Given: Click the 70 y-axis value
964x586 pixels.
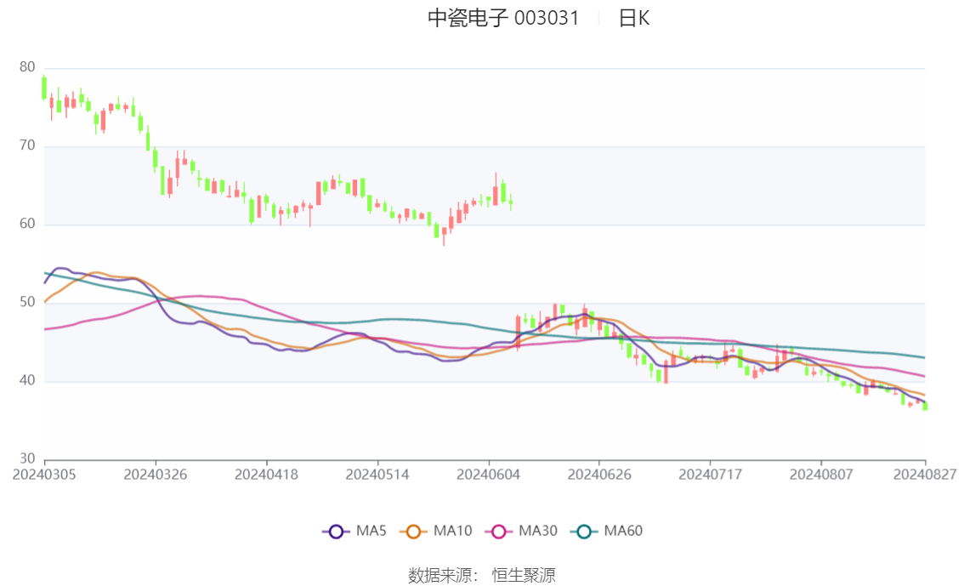Looking at the screenshot, I should click(27, 145).
